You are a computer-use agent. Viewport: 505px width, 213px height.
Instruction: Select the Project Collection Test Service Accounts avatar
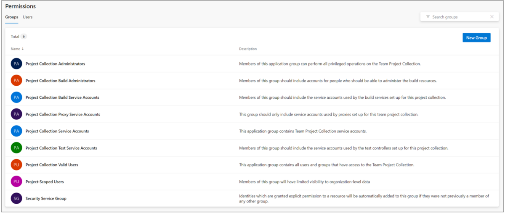tap(16, 148)
